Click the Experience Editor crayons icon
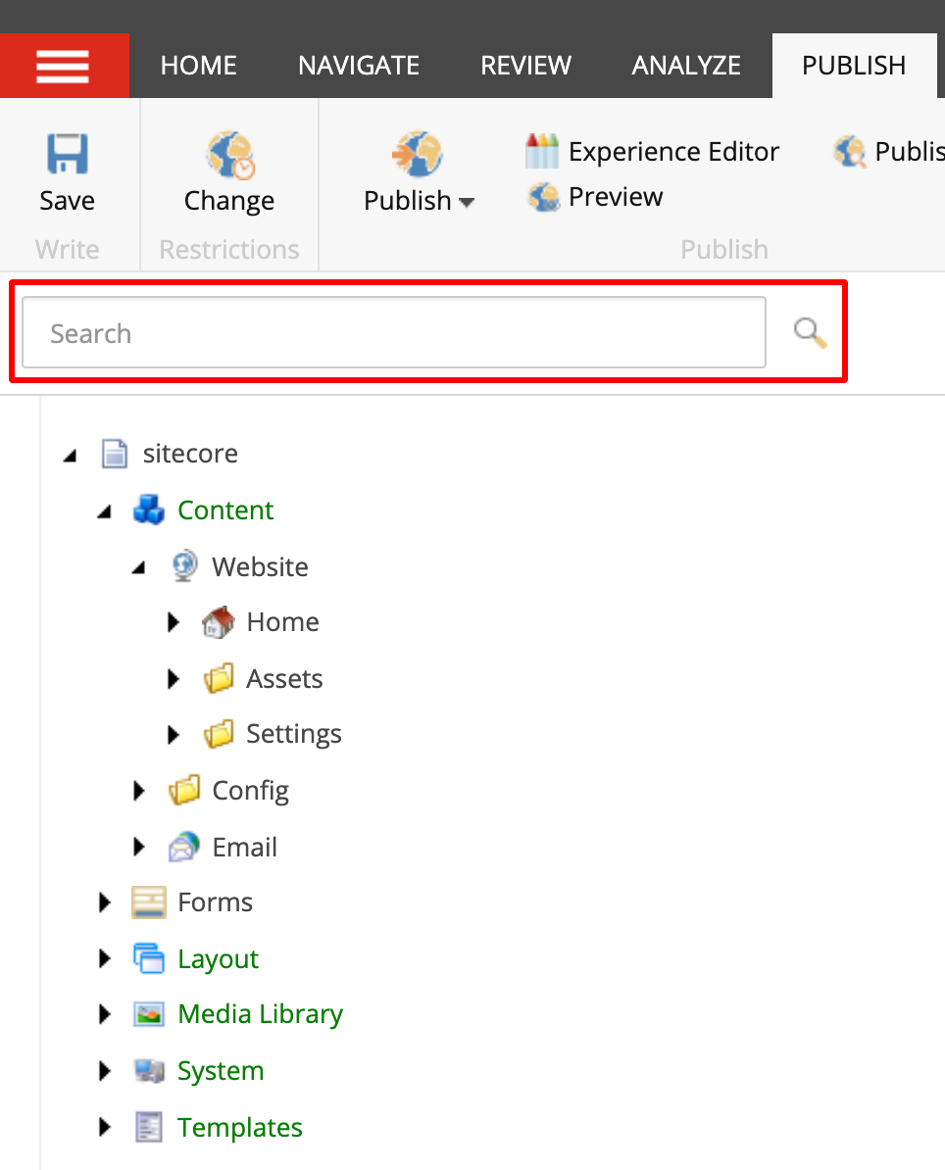The width and height of the screenshot is (945, 1170). tap(542, 151)
